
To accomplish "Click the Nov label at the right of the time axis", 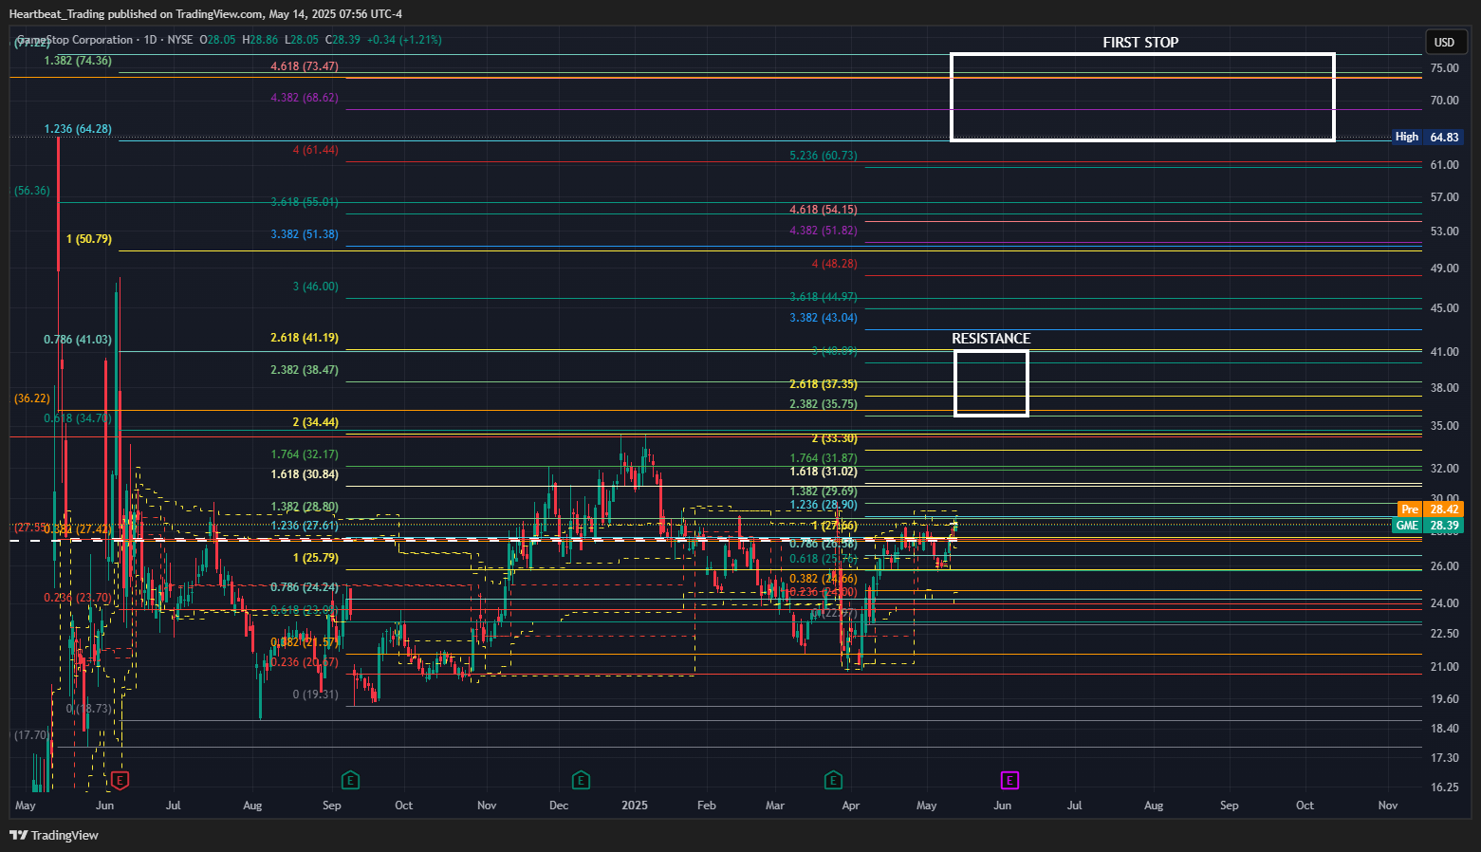I will tap(1388, 806).
